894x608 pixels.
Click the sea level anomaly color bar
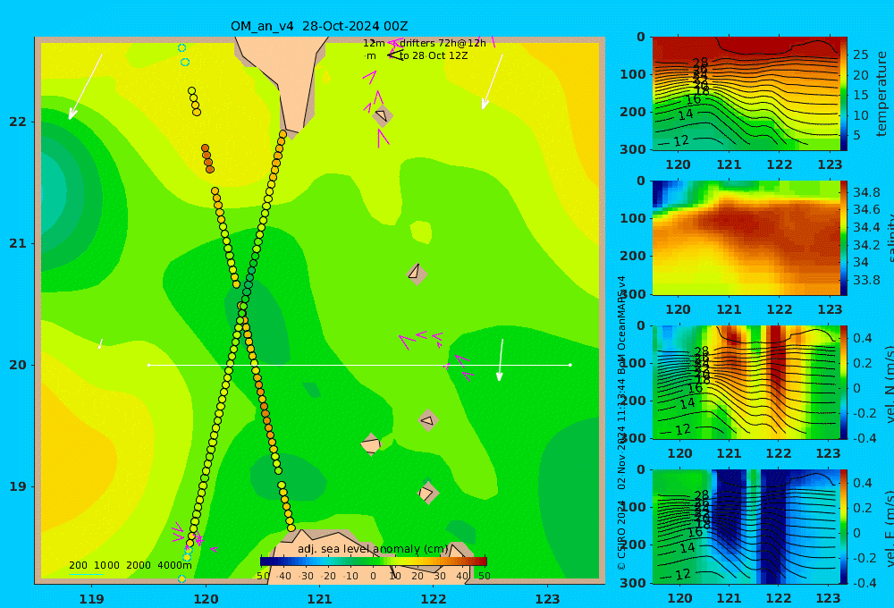tap(374, 562)
